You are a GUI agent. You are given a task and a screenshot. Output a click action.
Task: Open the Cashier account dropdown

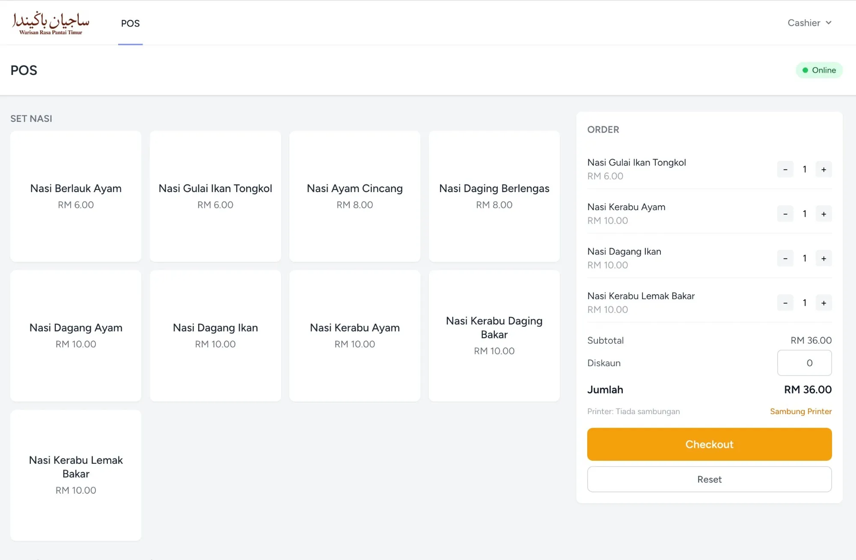click(809, 23)
